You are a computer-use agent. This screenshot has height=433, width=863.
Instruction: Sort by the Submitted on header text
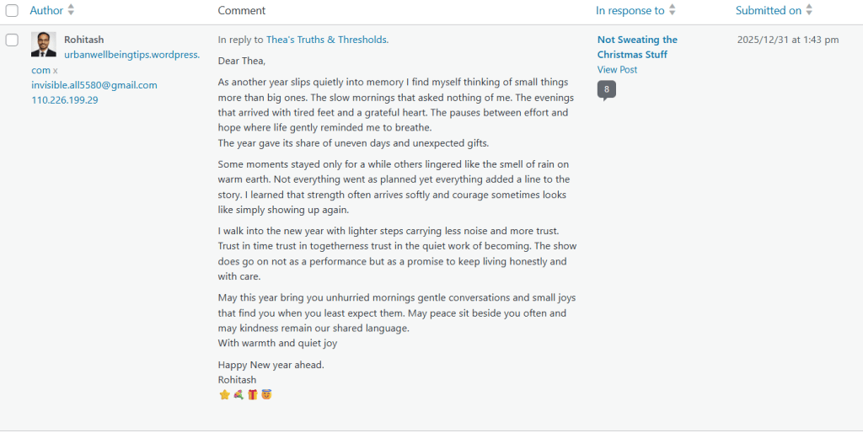click(768, 10)
